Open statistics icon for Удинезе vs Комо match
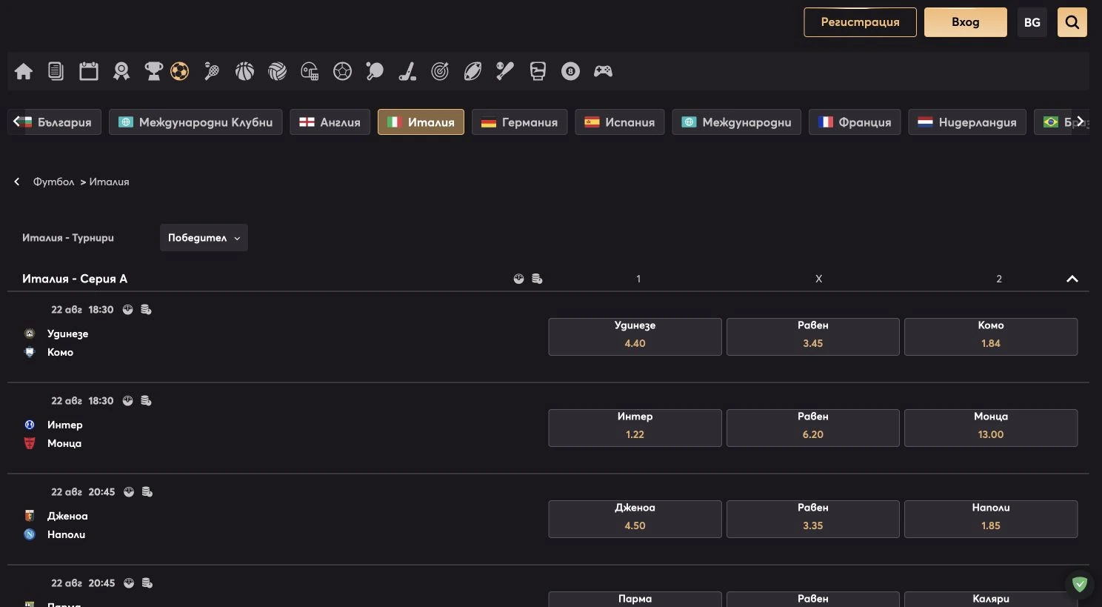Image resolution: width=1102 pixels, height=607 pixels. [x=127, y=310]
